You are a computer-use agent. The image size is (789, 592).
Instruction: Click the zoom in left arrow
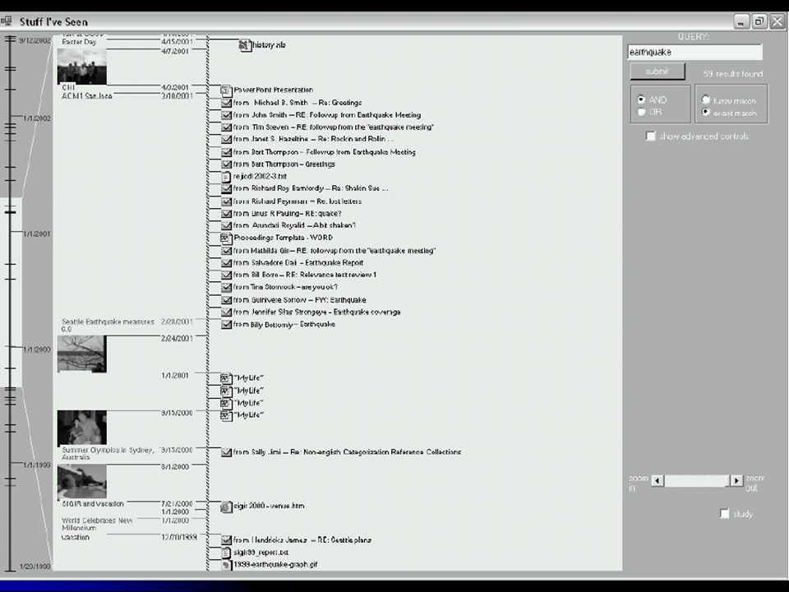[x=657, y=481]
